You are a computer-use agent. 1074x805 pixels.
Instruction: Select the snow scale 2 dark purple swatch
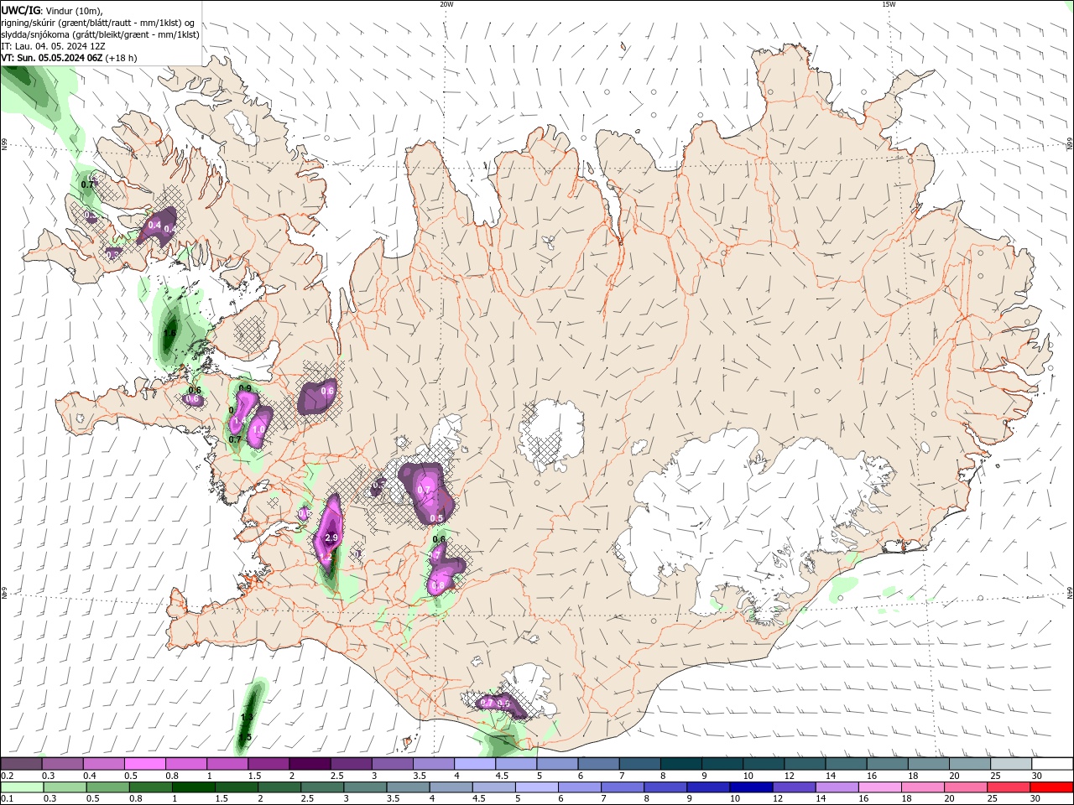click(x=309, y=764)
